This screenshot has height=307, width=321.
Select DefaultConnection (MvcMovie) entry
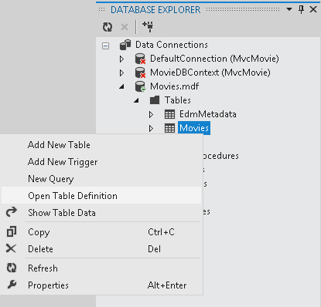click(x=214, y=59)
